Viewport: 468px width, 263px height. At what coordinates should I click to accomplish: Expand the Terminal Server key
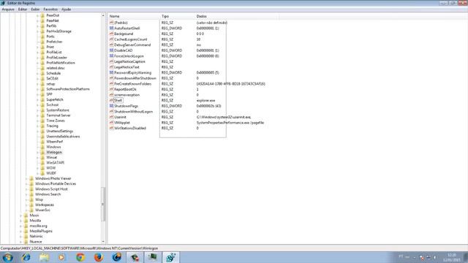(37, 115)
